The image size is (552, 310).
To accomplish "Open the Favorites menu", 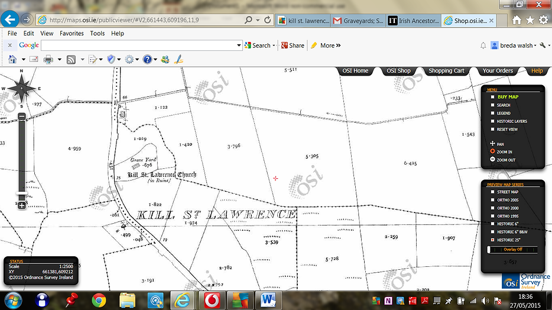I will 72,34.
